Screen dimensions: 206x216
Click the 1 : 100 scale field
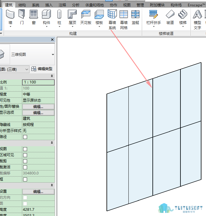(38, 82)
